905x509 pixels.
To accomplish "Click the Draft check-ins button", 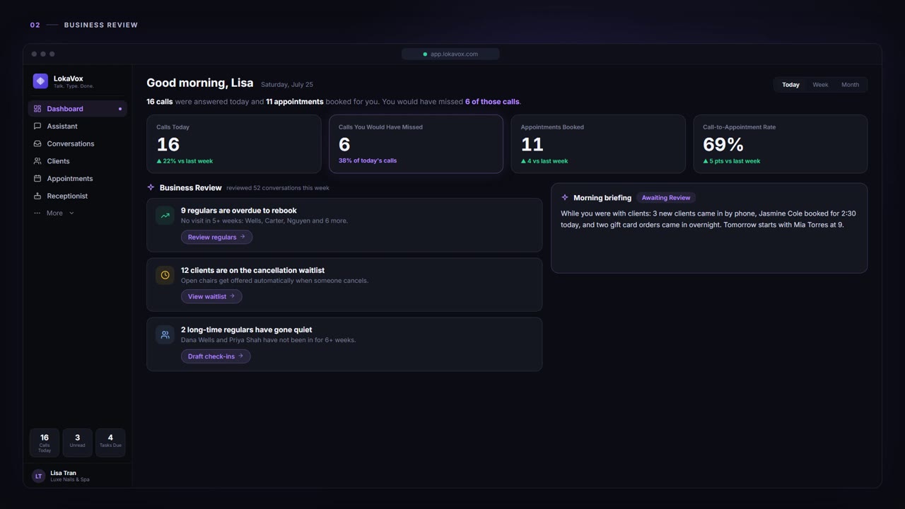I will coord(216,356).
